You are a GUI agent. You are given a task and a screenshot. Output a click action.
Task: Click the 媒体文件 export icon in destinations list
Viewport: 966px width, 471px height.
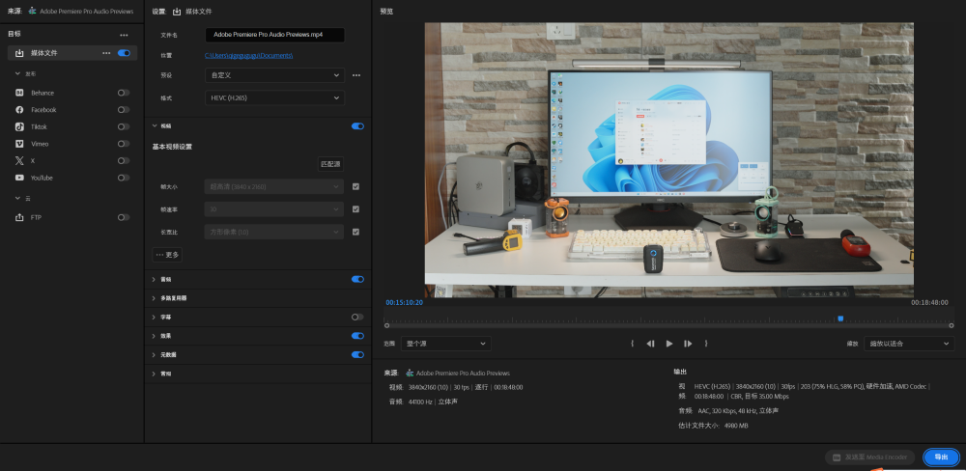click(19, 53)
